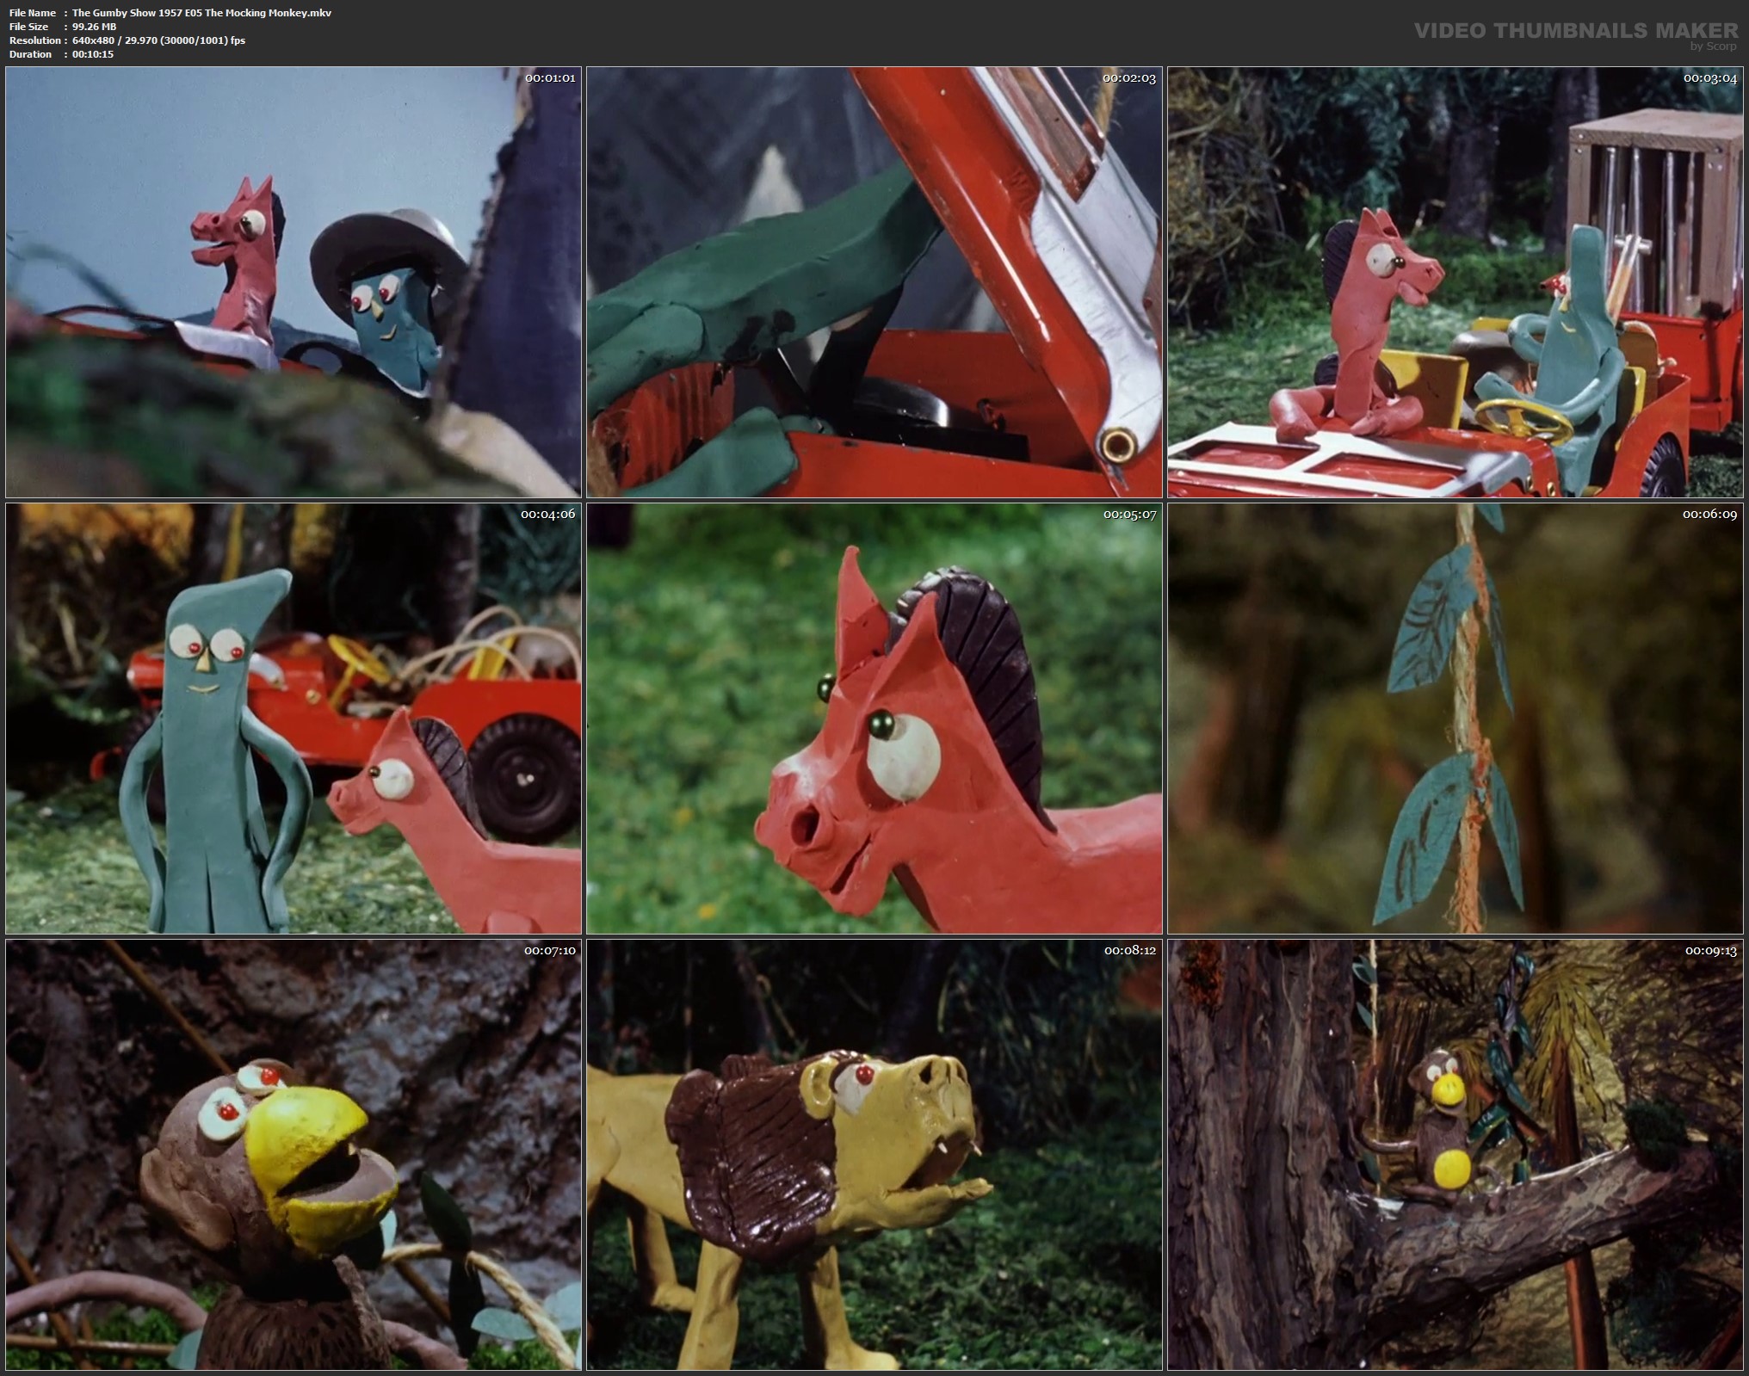Viewport: 1749px width, 1376px height.
Task: Click the 00:10:15 duration value
Action: point(93,54)
